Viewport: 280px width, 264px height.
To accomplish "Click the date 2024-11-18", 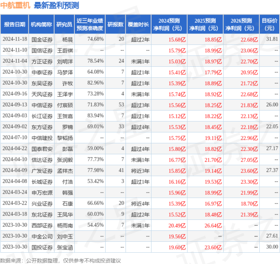I will pyautogui.click(x=15, y=39).
